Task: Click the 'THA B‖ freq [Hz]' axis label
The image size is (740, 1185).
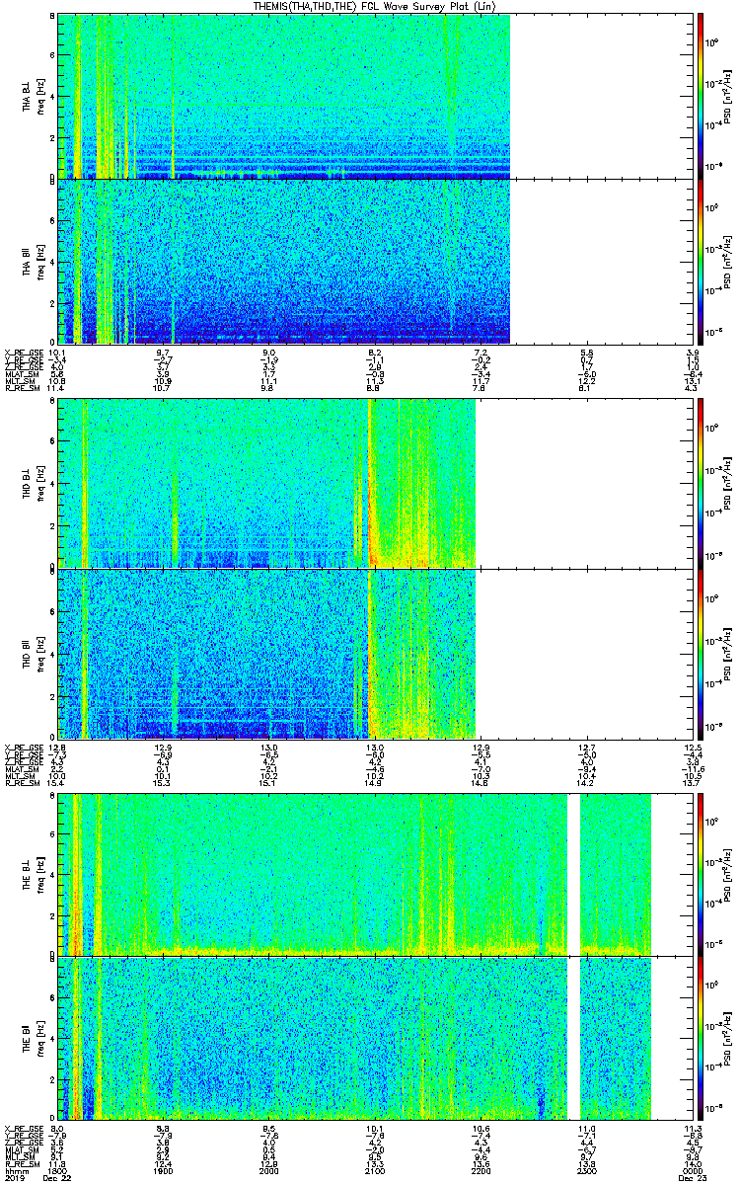Action: pos(34,261)
